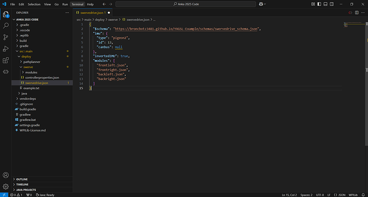Click the ports forwarded status indicator
This screenshot has width=368, height=197.
tap(29, 195)
